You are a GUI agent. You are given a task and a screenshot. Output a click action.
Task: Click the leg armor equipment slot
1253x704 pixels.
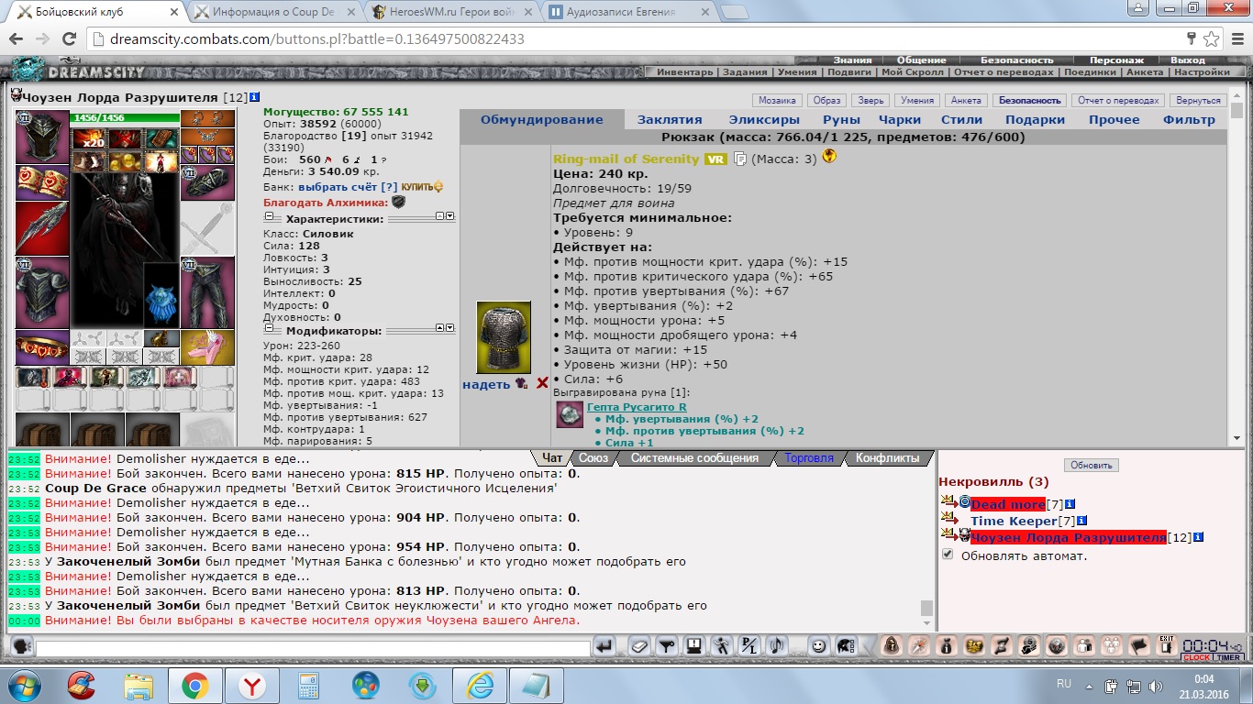coord(207,292)
